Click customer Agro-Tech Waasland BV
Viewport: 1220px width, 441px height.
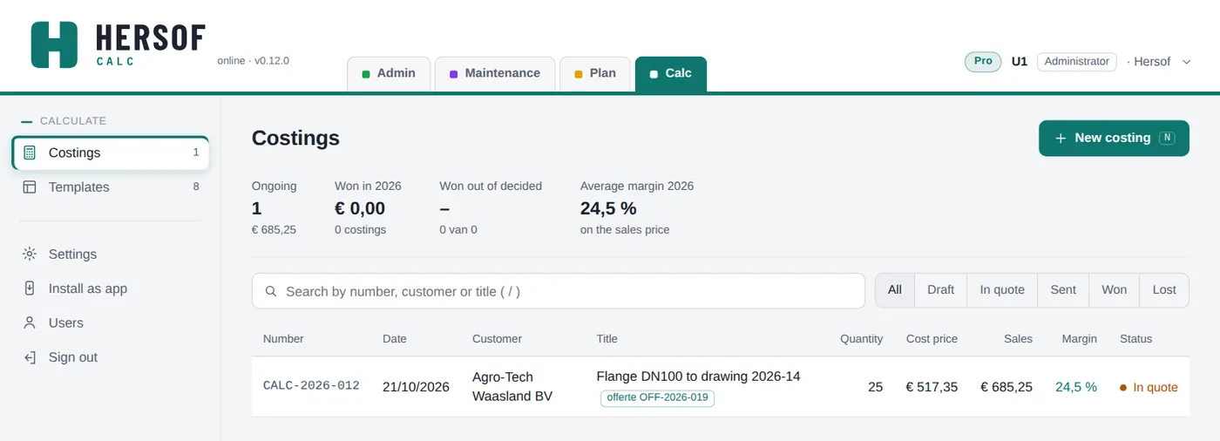point(512,387)
